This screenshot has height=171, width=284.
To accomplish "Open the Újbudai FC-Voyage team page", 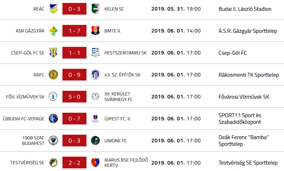I will (x=23, y=119).
